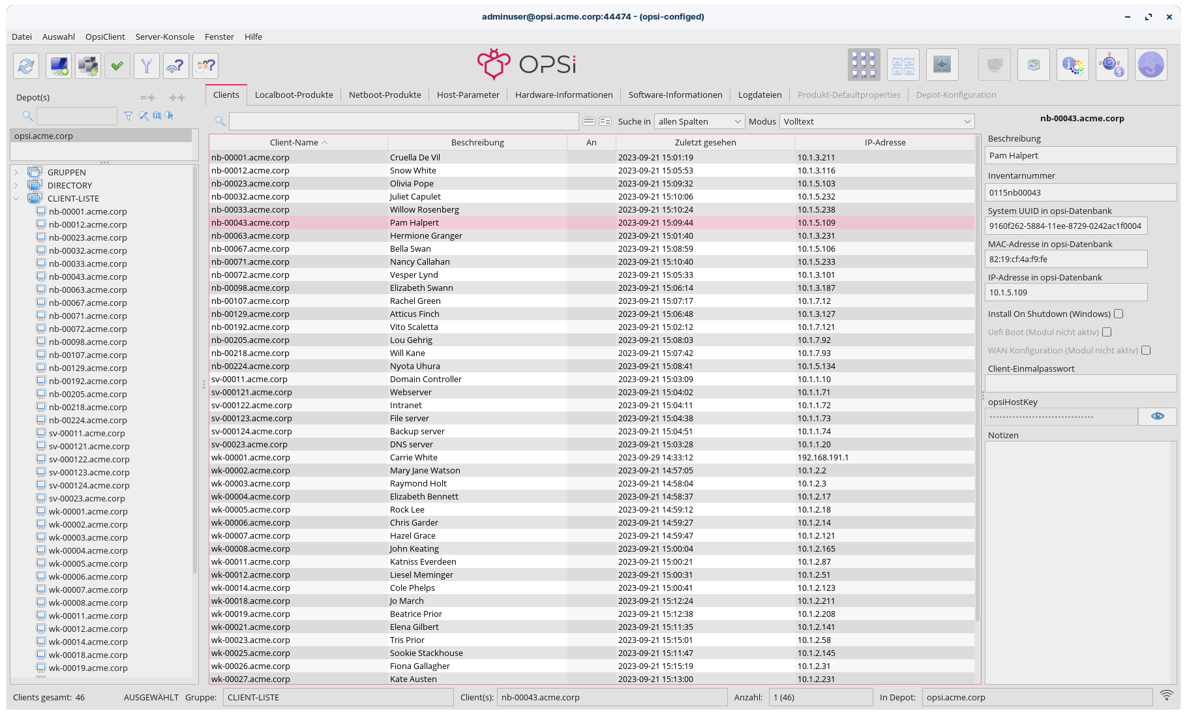Image resolution: width=1187 pixels, height=716 pixels.
Task: Open the 'allen Spalten' search column dropdown
Action: click(700, 121)
